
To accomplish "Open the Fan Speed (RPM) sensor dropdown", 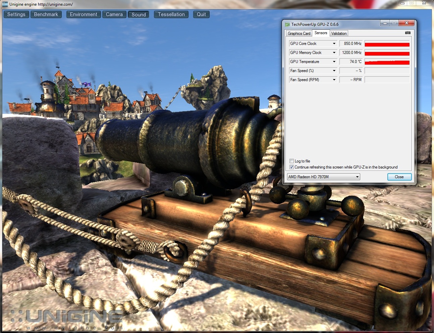I will click(x=334, y=80).
